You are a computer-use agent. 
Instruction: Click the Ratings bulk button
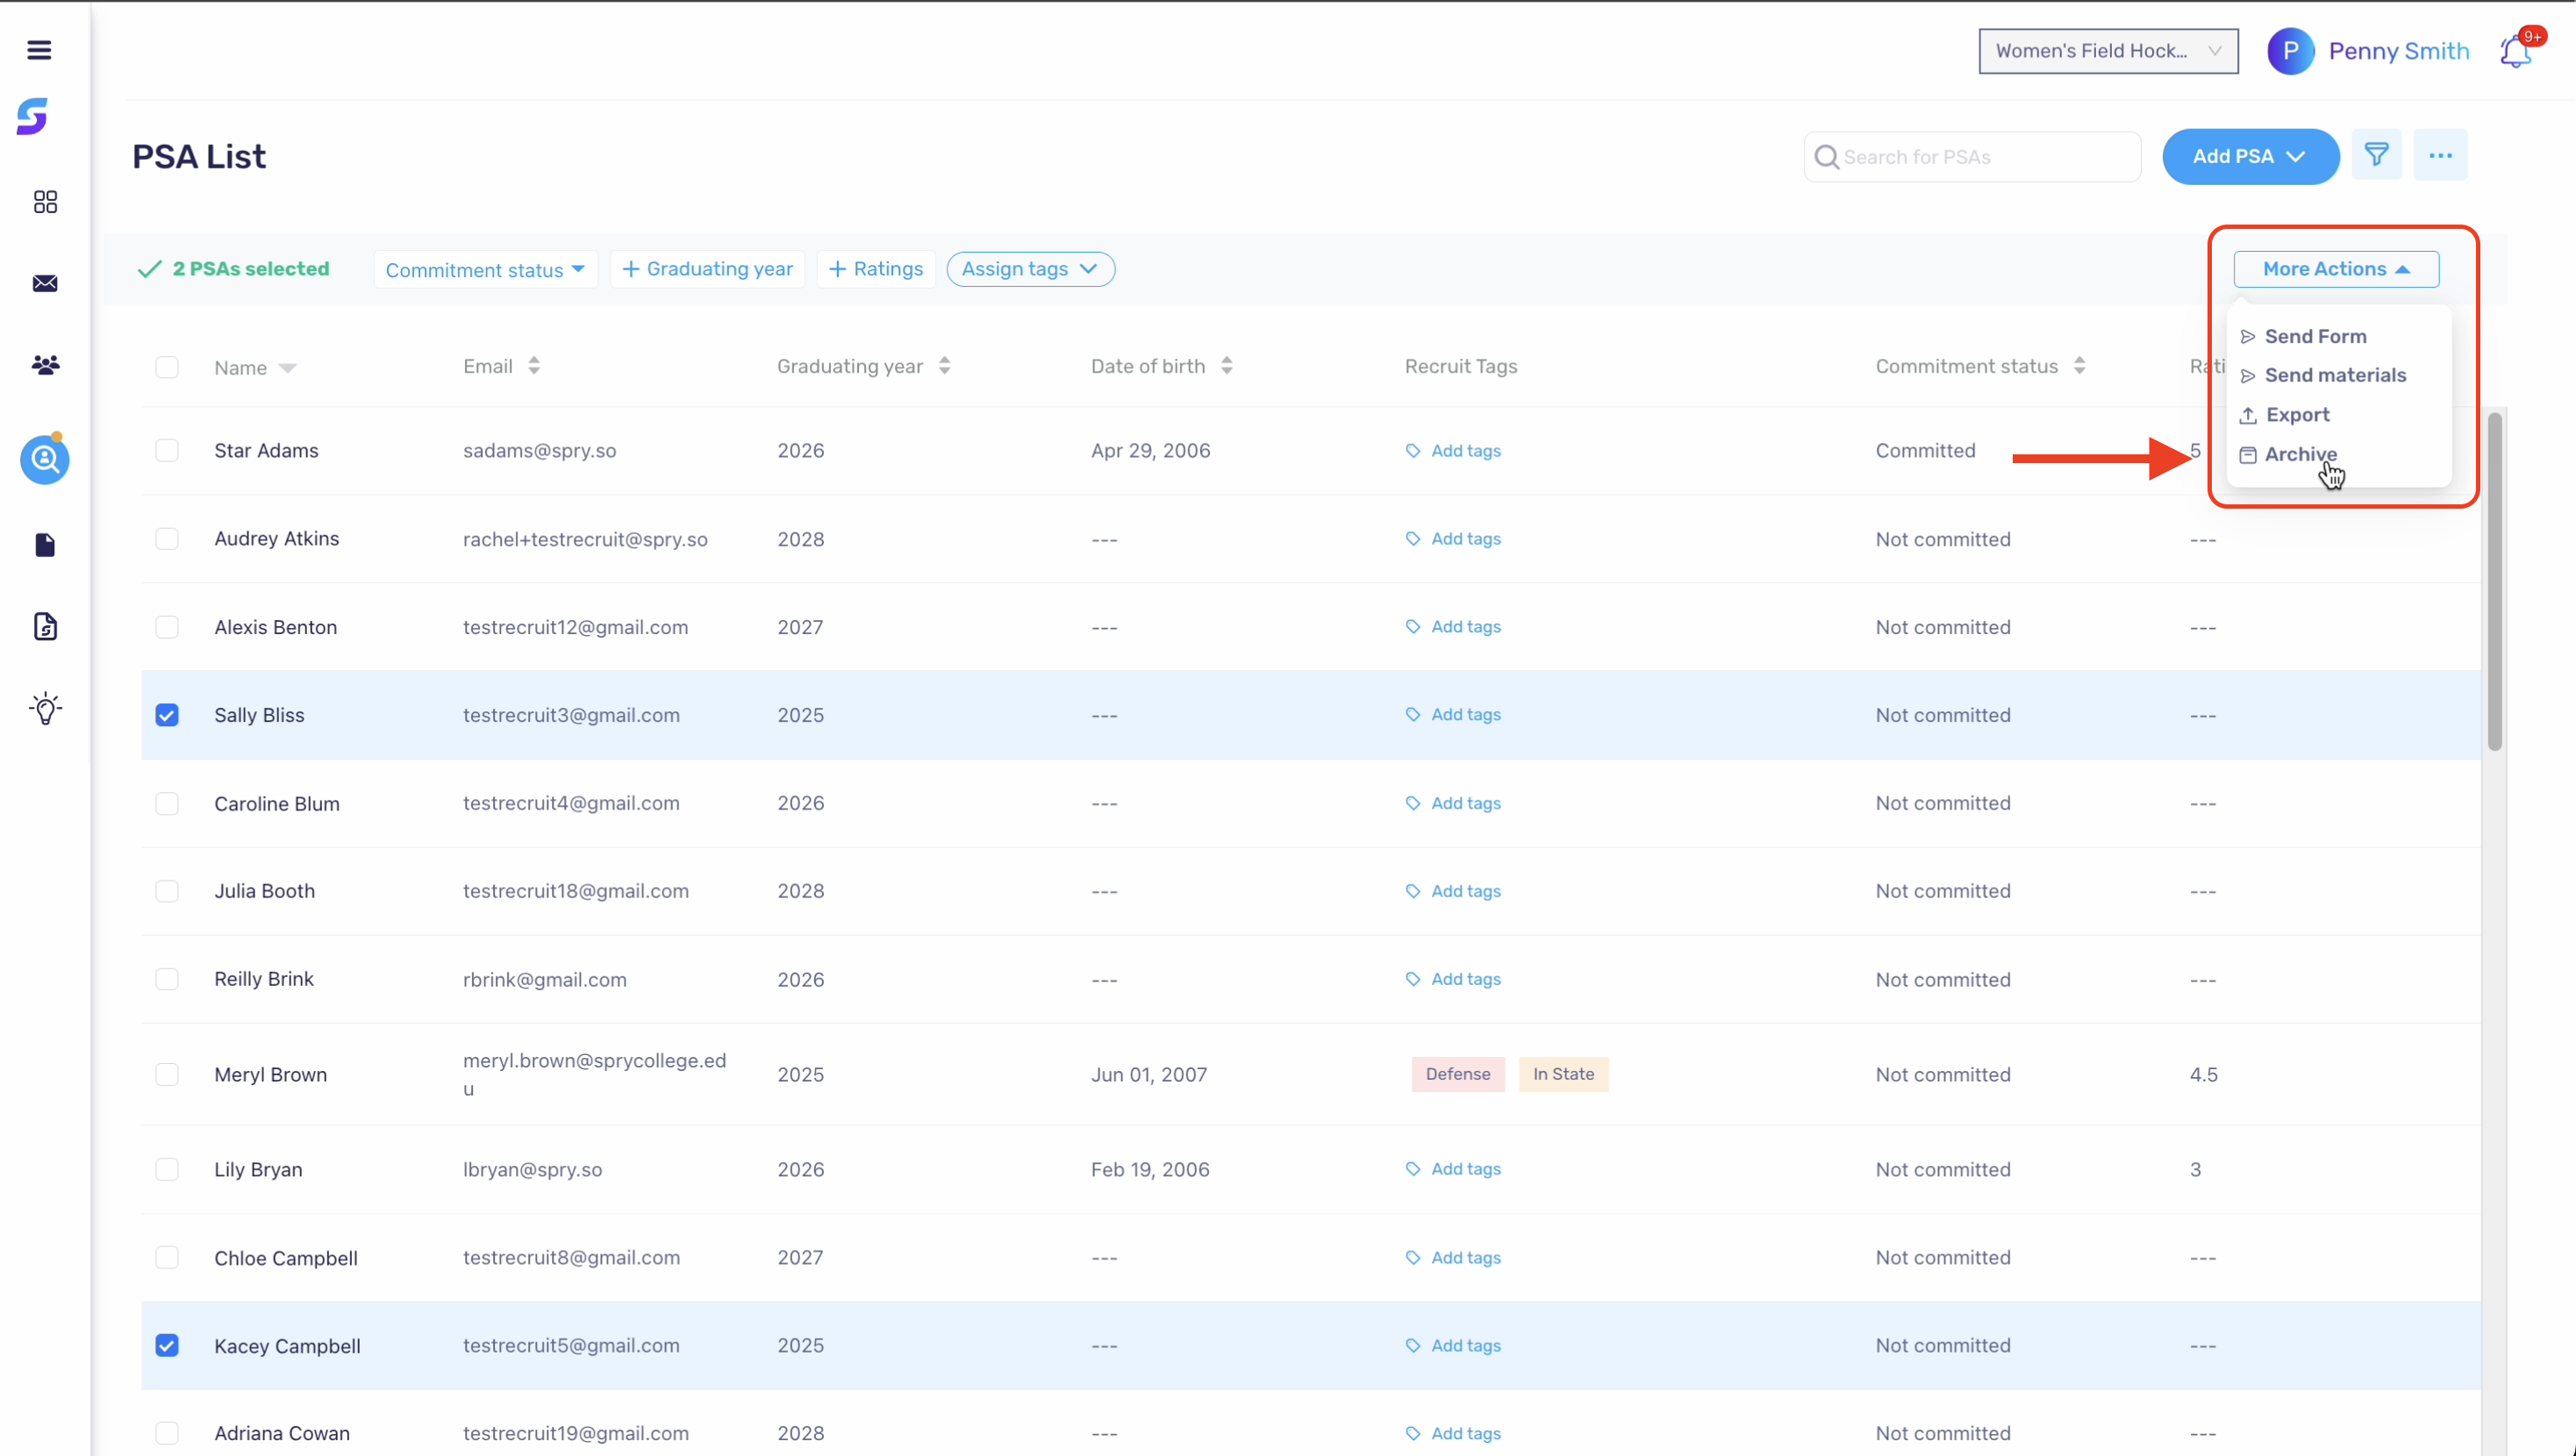(x=875, y=269)
